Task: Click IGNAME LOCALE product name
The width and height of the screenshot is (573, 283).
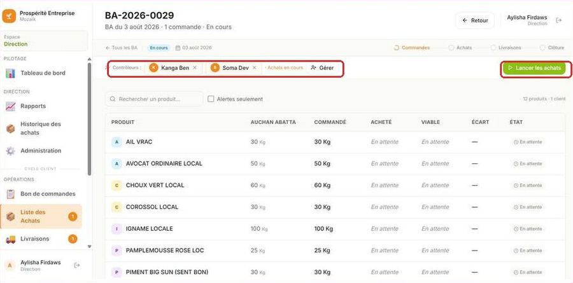Action: click(150, 229)
